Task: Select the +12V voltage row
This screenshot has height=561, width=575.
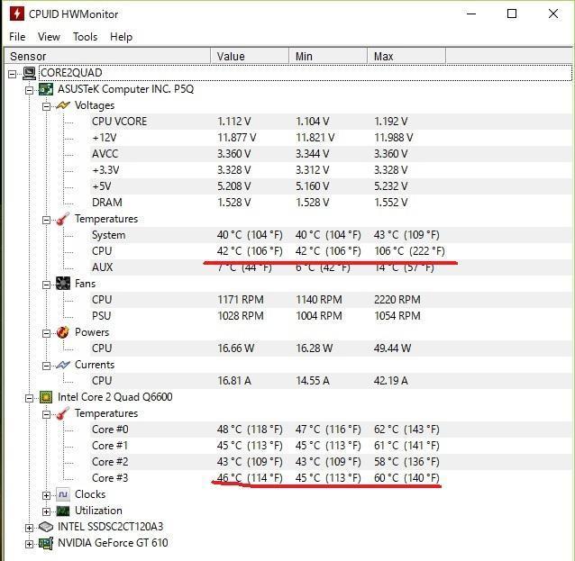Action: [332, 138]
